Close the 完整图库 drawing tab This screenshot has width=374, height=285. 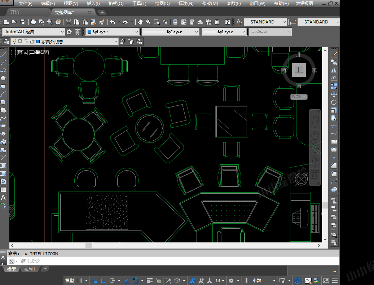(90, 12)
